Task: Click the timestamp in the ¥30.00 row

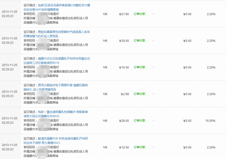Action: coord(9,40)
